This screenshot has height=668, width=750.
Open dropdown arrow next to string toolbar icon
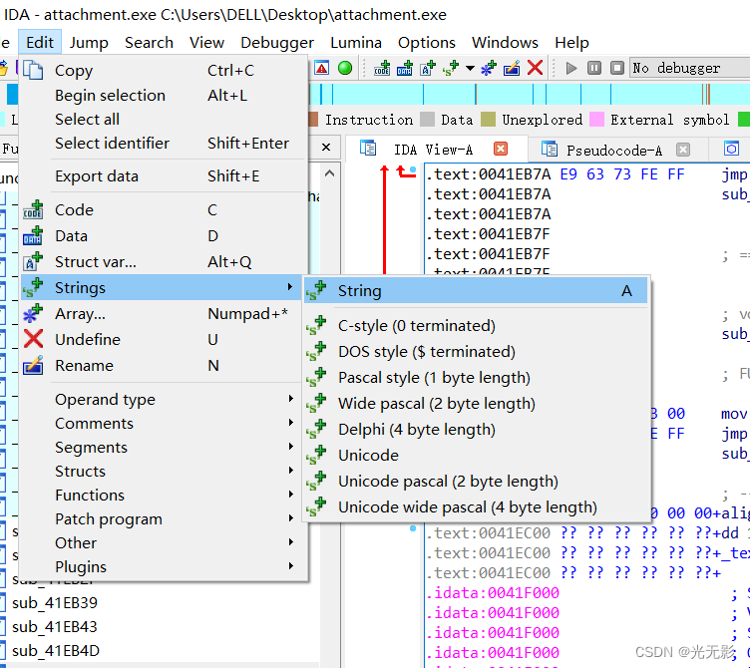tap(470, 69)
